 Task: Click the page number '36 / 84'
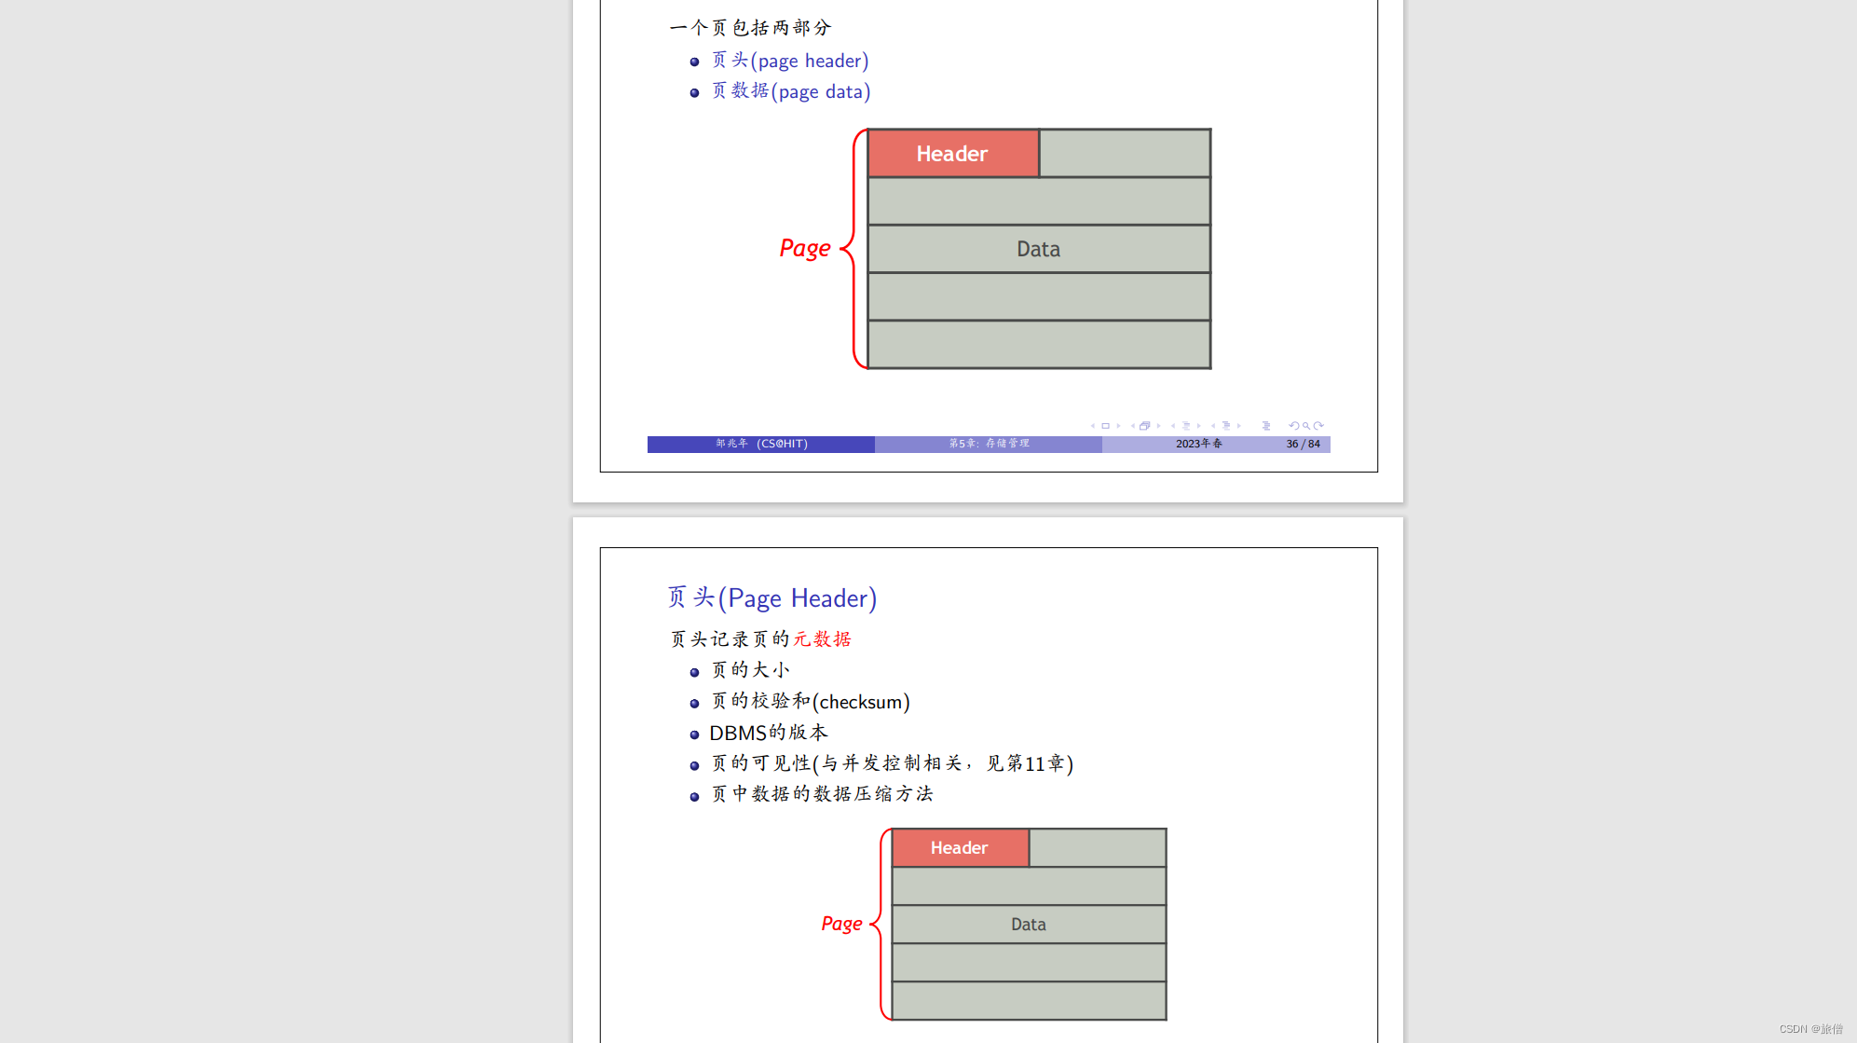click(1303, 444)
